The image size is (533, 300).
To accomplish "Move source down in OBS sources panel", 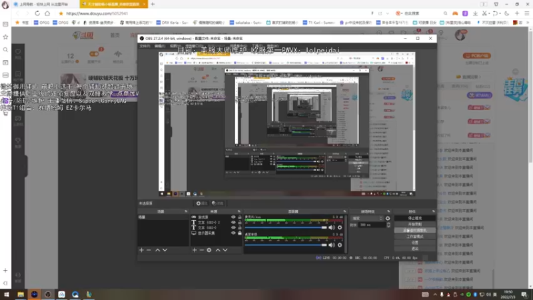I will coord(225,250).
